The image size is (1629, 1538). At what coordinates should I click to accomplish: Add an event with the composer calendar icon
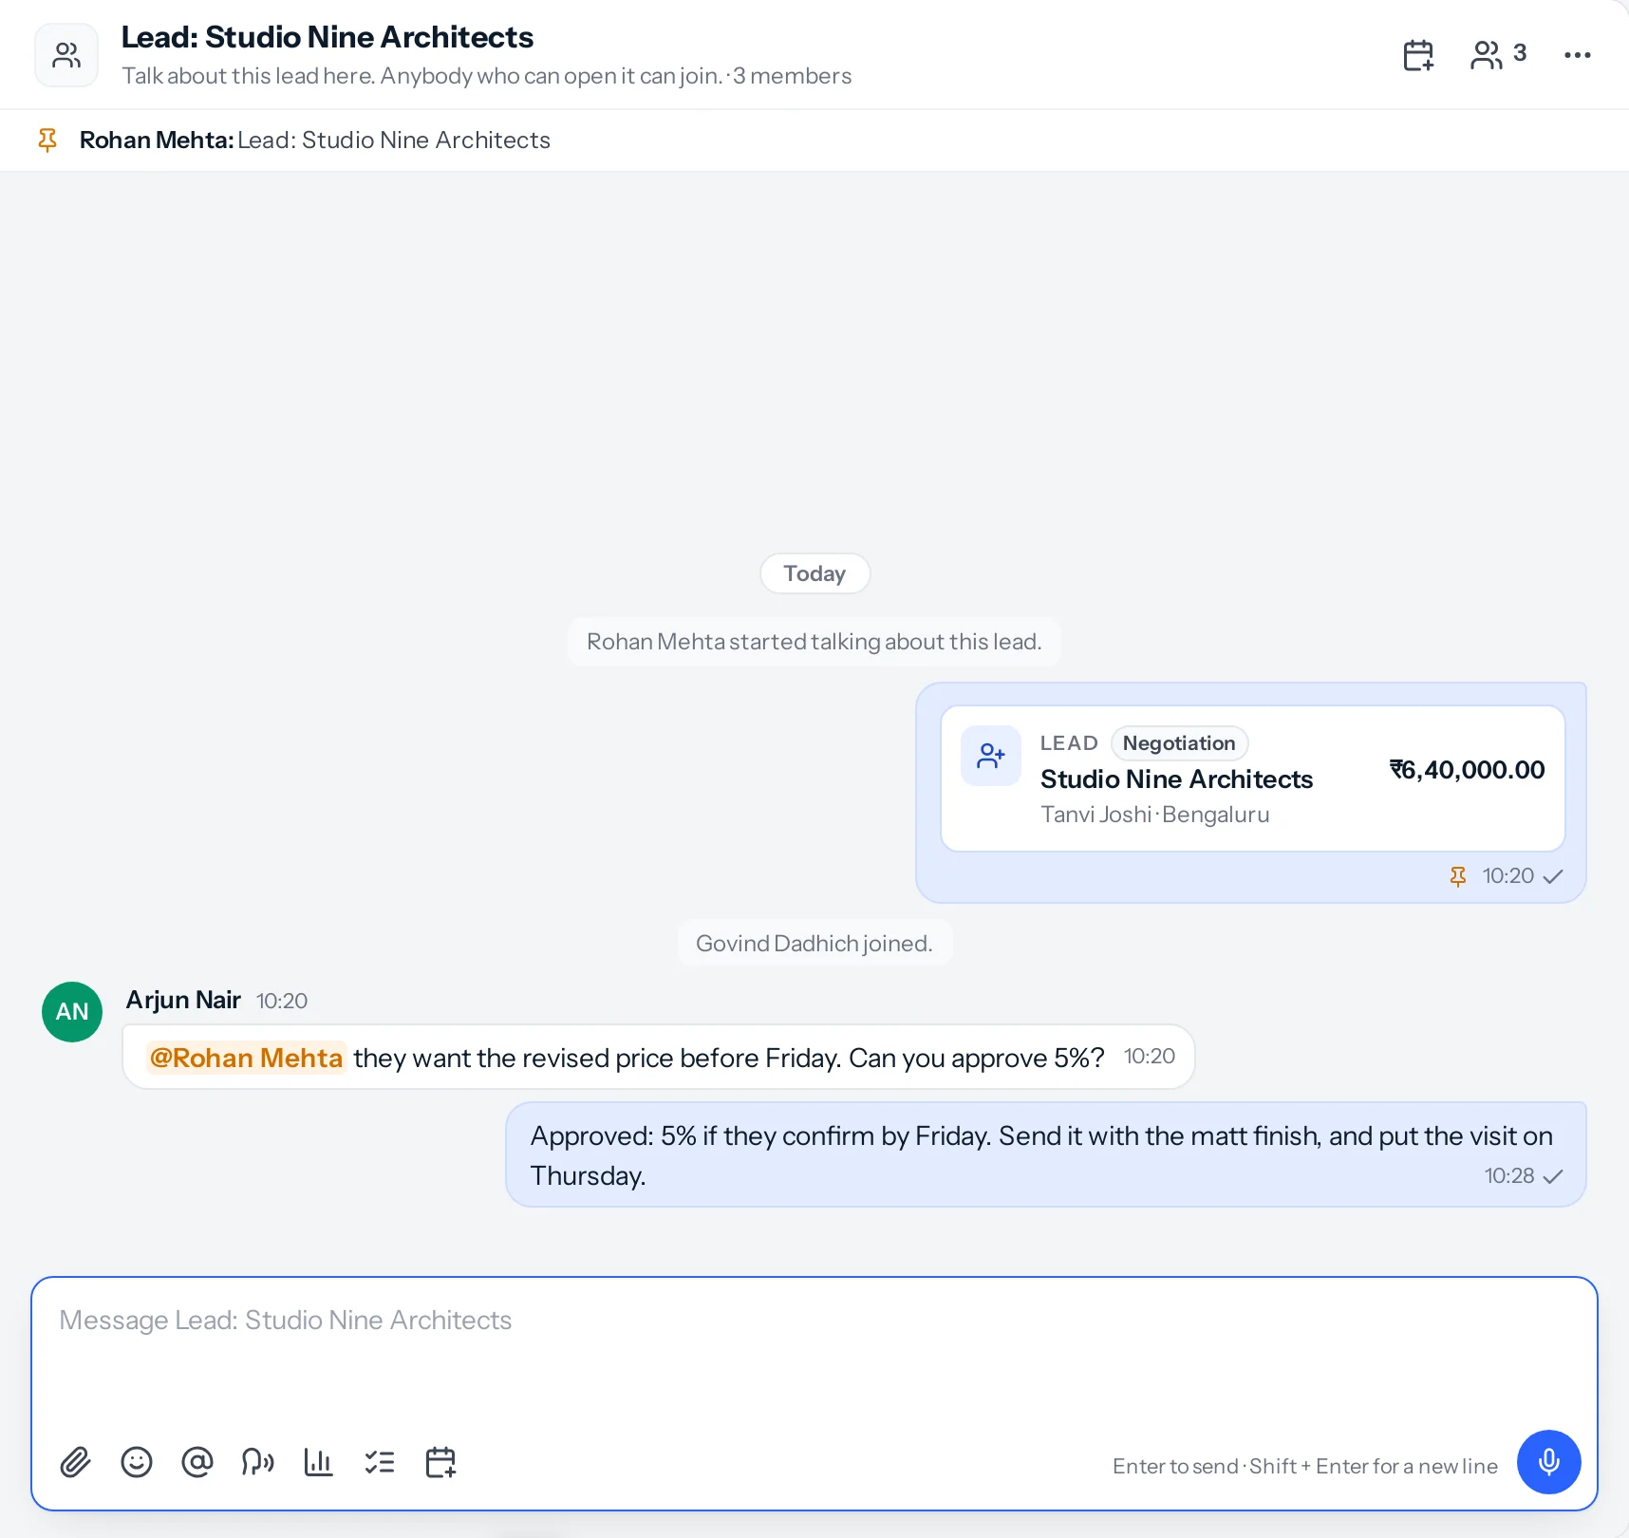tap(440, 1462)
